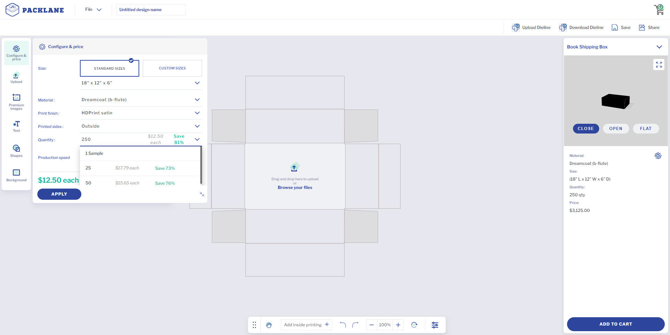This screenshot has height=335, width=670.
Task: Switch to Custom Sizes option
Action: 172,68
